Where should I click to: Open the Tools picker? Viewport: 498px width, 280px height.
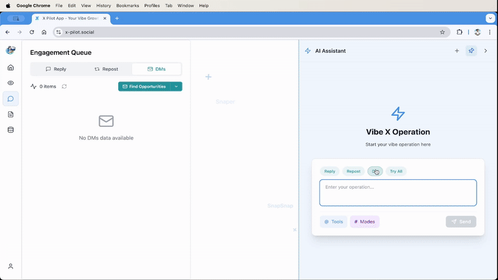pos(334,222)
